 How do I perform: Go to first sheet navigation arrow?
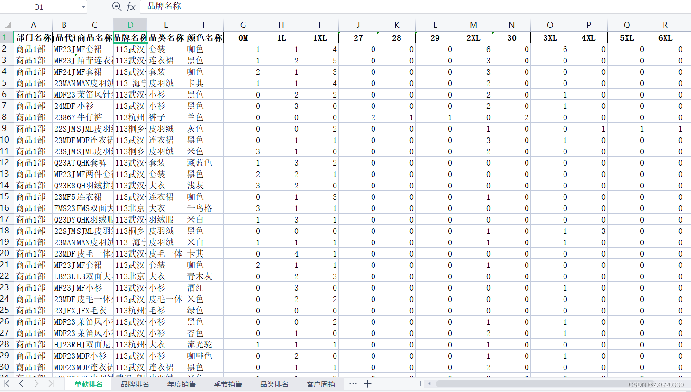(7, 384)
